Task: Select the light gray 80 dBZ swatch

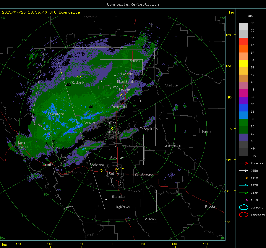Action: [x=244, y=27]
